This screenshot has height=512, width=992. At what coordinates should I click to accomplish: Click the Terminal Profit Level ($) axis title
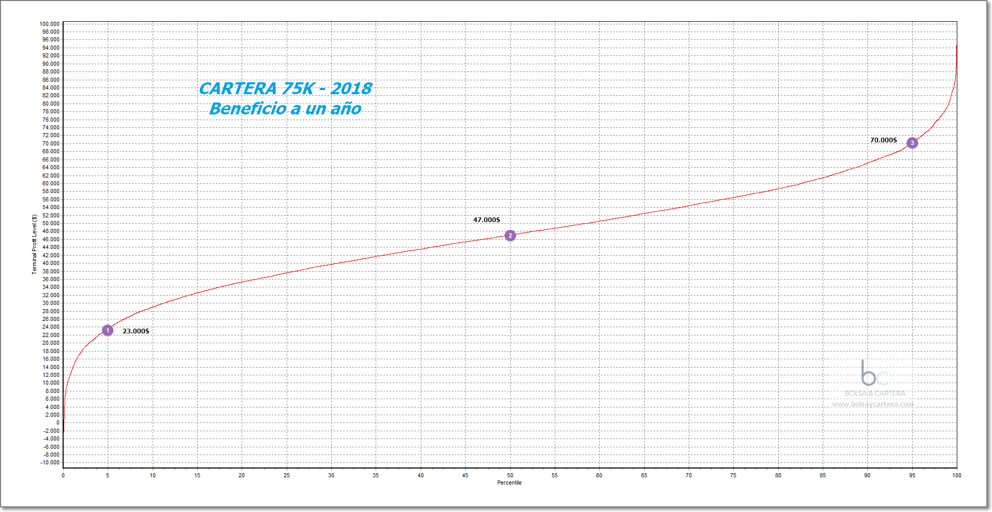[35, 244]
